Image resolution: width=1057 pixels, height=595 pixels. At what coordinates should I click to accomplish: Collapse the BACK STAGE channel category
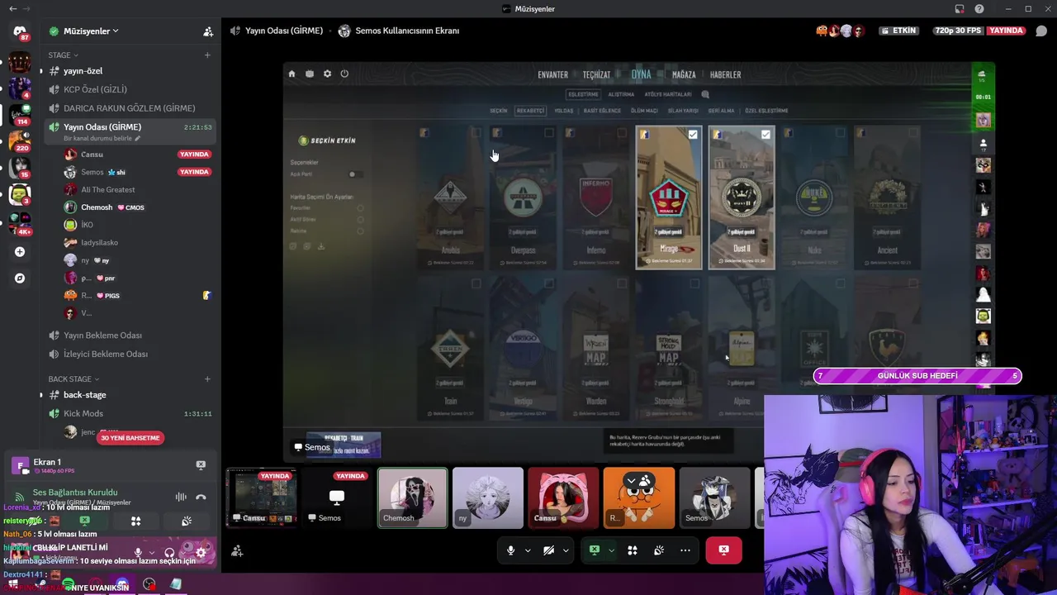[x=74, y=379]
